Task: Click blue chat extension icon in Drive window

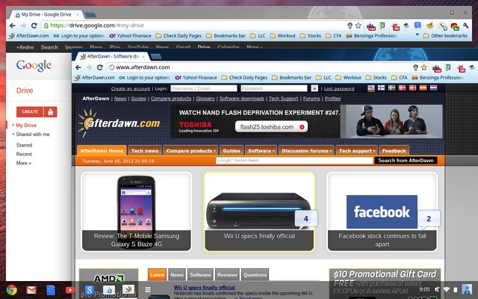Action: (418, 26)
